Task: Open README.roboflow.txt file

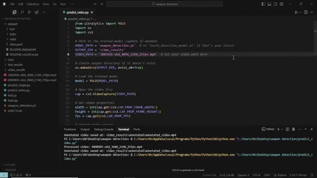Action: pyautogui.click(x=30, y=54)
